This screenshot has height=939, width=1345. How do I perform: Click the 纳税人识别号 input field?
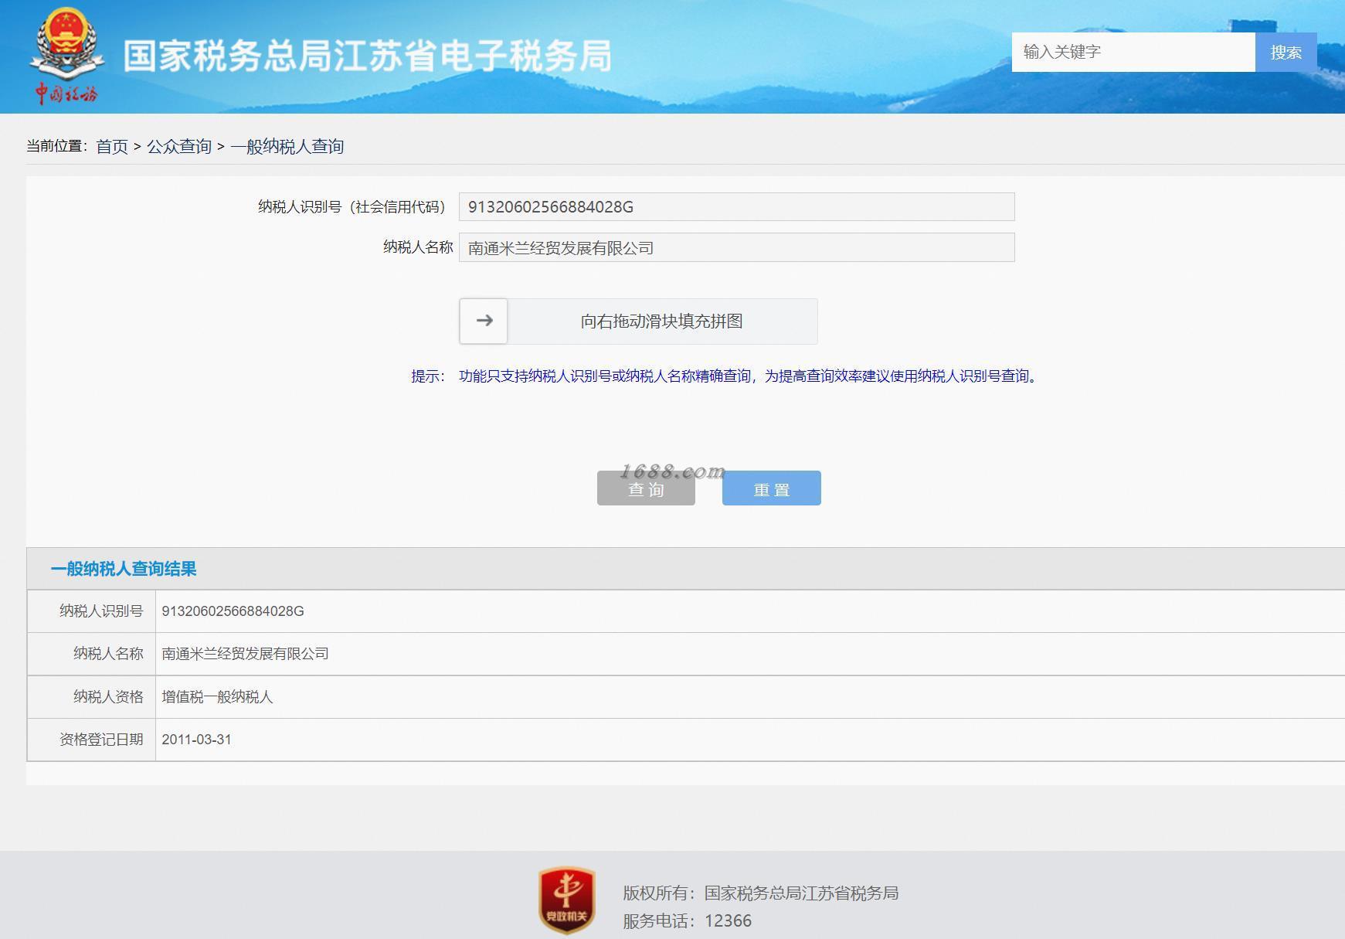(736, 207)
